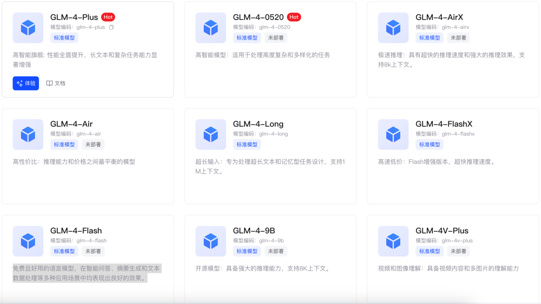541x304 pixels.
Task: Click the 标准模型 tag on GLM-4-Long
Action: (246, 144)
